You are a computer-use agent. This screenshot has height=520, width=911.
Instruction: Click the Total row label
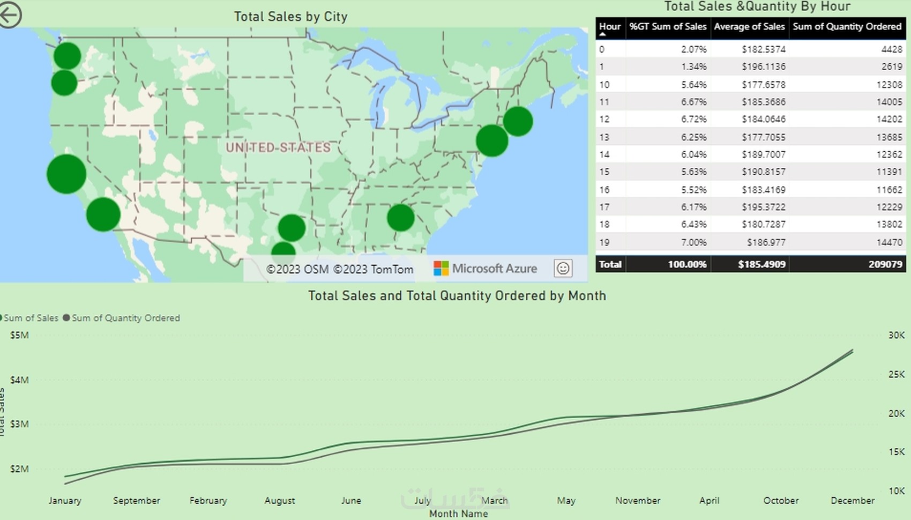[x=610, y=264]
